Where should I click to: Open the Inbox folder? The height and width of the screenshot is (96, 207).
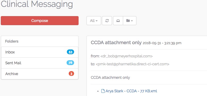(40, 52)
